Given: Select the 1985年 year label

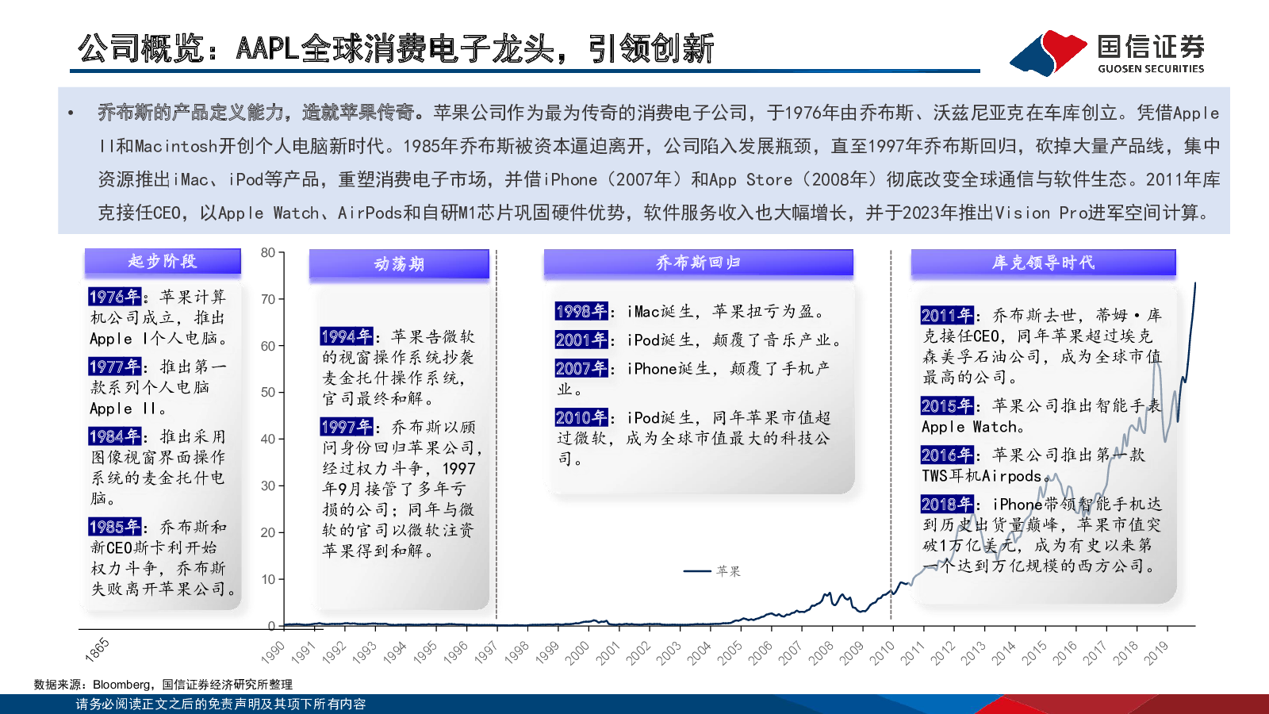Looking at the screenshot, I should 115,527.
